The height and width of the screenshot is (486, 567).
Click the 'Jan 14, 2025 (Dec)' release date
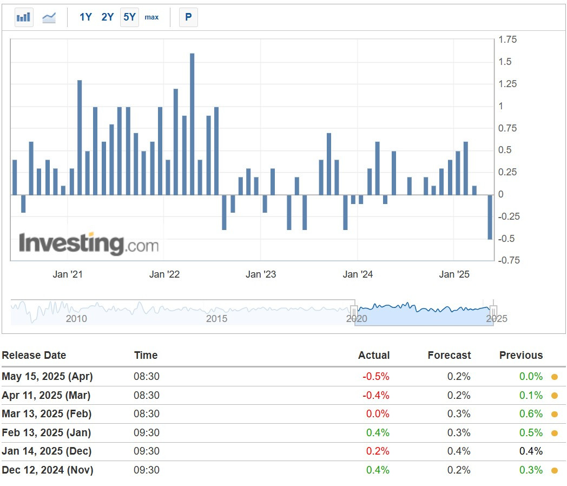point(47,451)
